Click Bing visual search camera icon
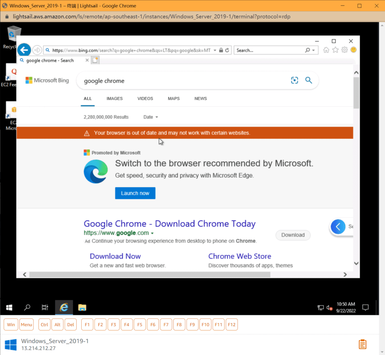Screen dimensions: 385x355 (294, 80)
